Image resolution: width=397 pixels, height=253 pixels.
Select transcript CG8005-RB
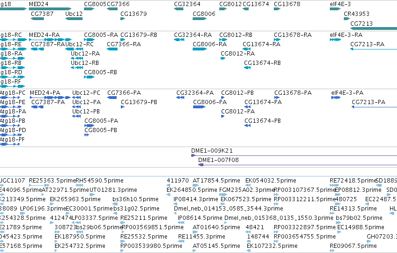(89, 77)
